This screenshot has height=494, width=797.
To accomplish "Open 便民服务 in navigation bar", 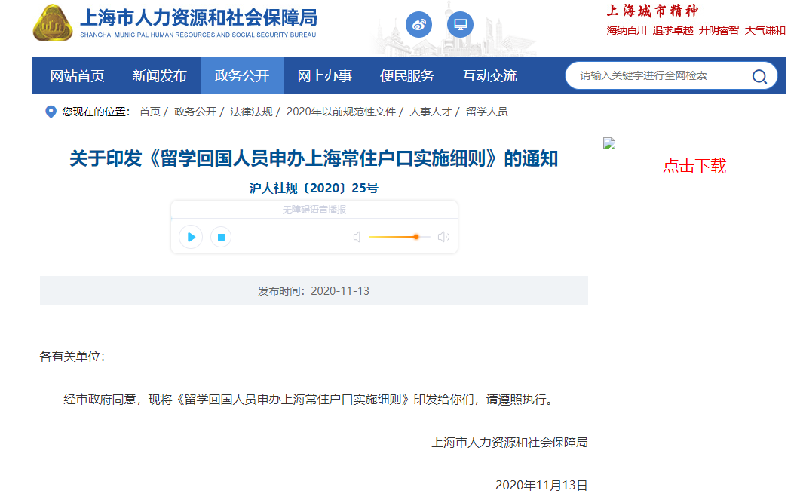I will 407,76.
